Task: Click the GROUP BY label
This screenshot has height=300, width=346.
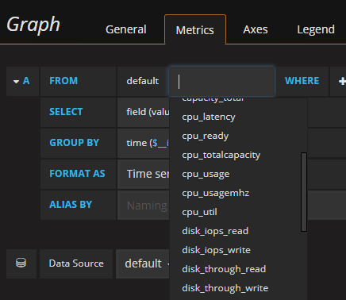Action: point(74,143)
